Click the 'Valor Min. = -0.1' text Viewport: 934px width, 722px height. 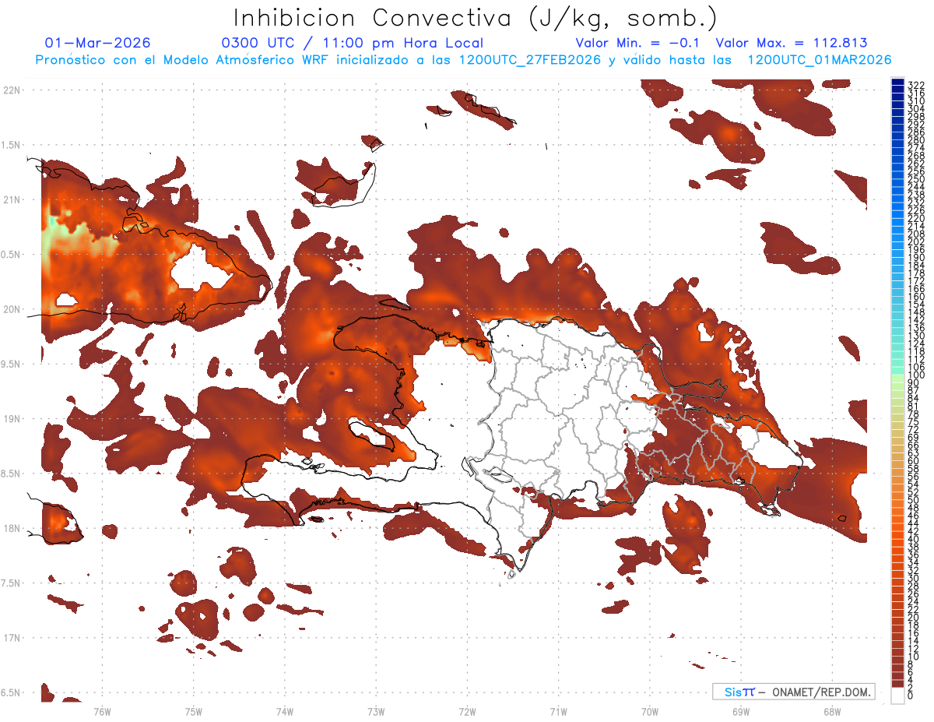[x=638, y=43]
